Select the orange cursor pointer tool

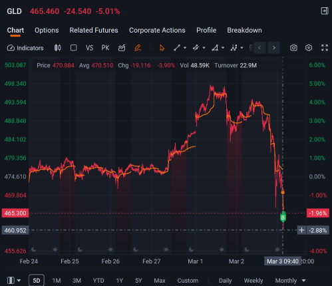[x=162, y=48]
